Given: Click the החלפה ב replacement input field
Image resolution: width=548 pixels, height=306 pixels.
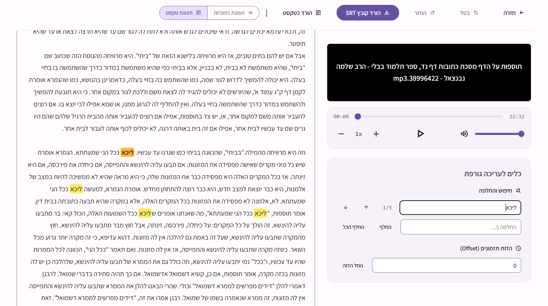Looking at the screenshot, I should tap(461, 227).
